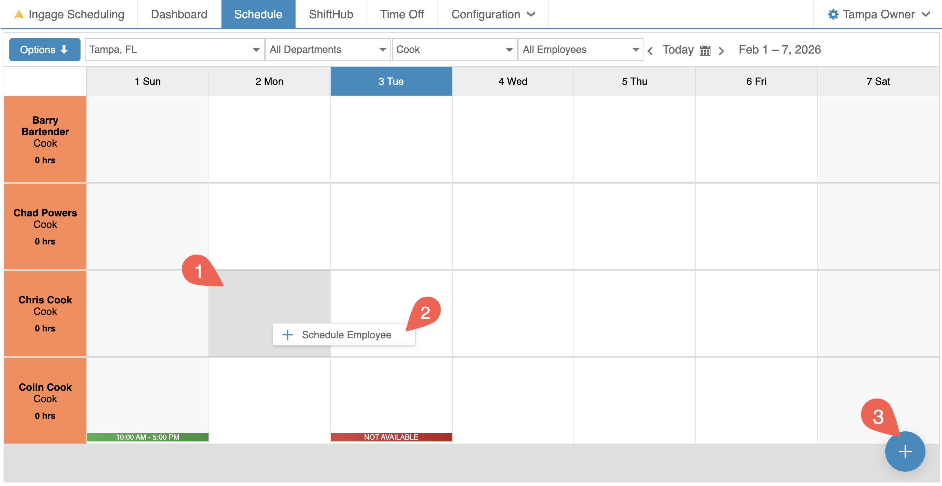Go to previous week arrow
942x486 pixels.
point(650,50)
